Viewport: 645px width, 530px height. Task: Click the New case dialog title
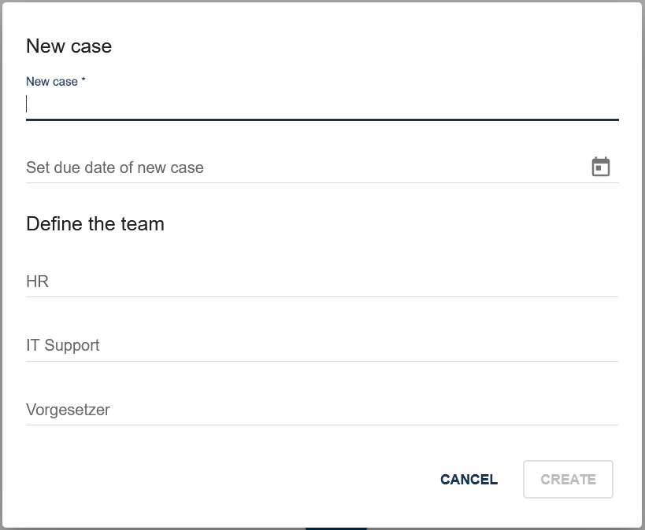tap(69, 46)
